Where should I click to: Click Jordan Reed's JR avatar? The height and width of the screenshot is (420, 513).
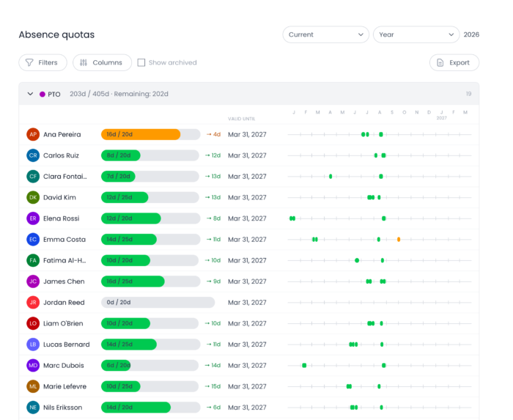click(x=33, y=302)
